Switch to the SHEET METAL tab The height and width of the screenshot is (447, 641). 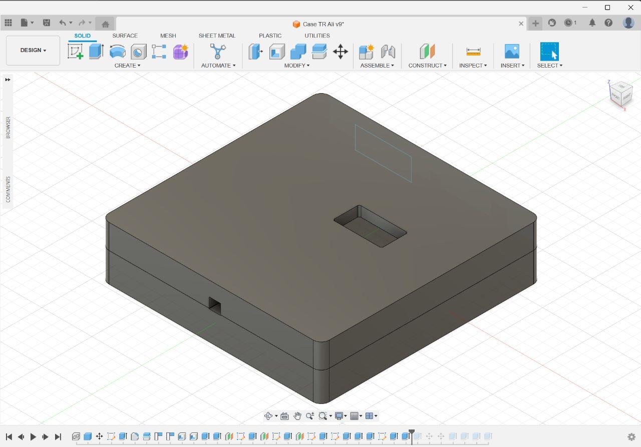[217, 36]
